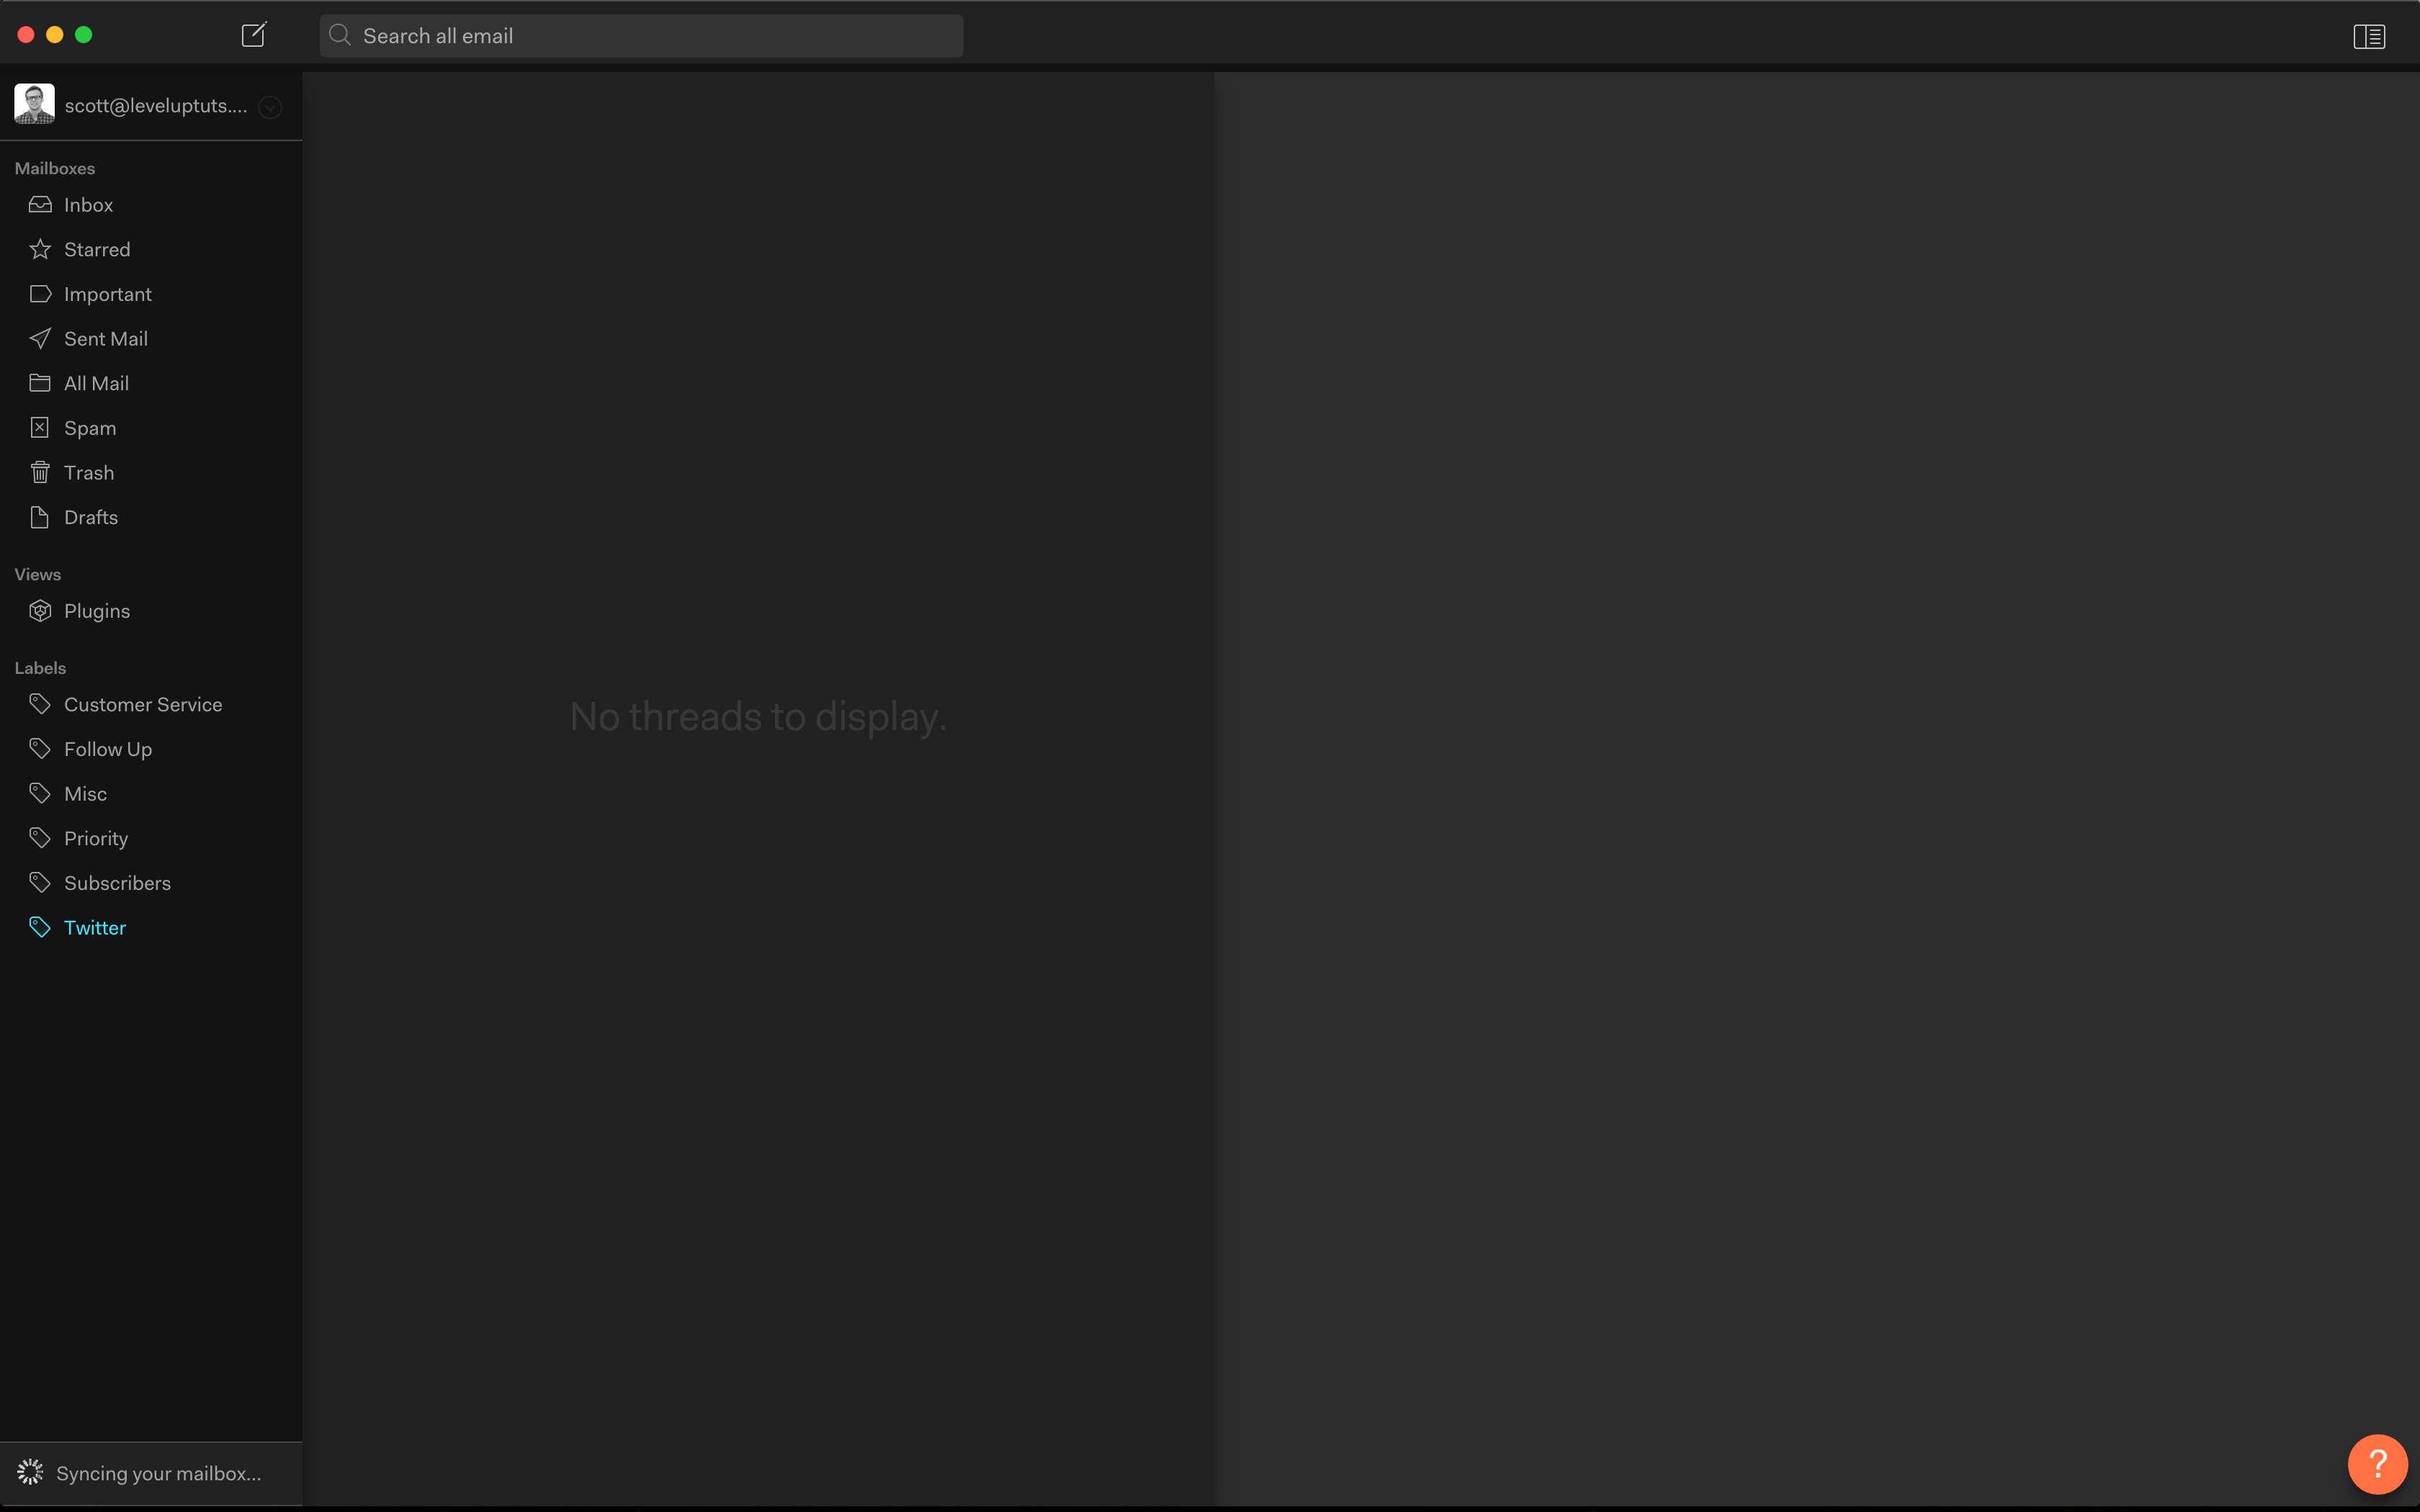Toggle the sidebar layout icon at top right

click(x=2368, y=37)
